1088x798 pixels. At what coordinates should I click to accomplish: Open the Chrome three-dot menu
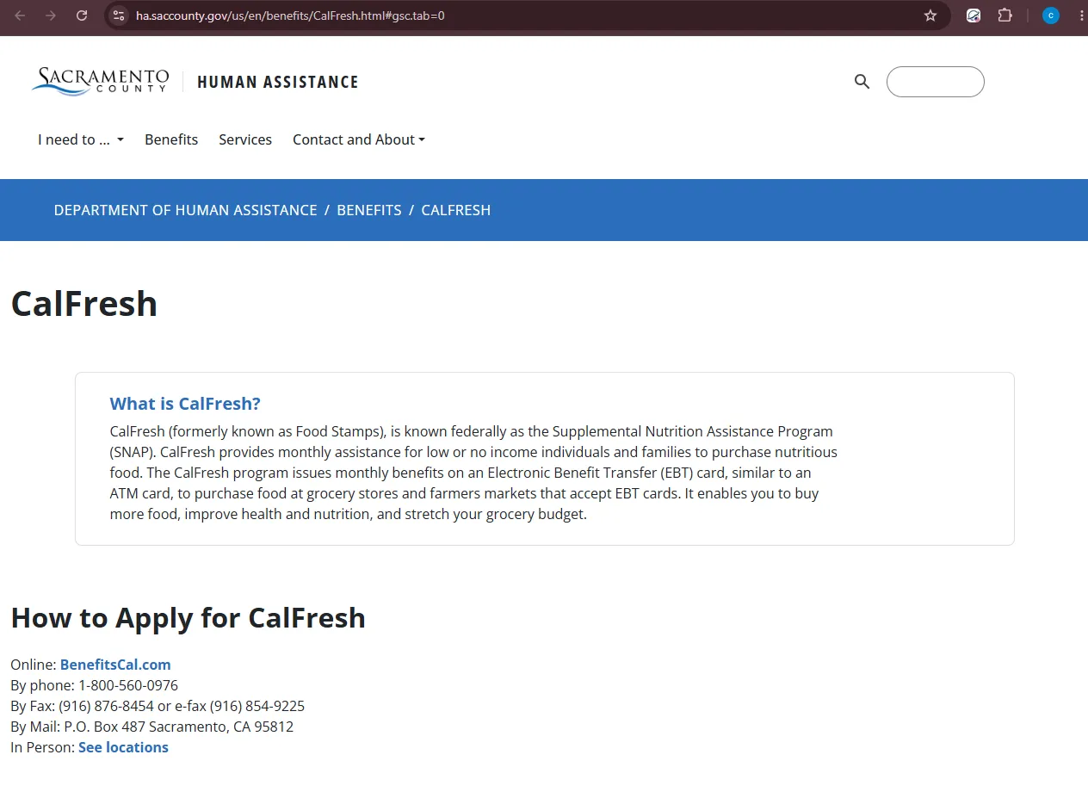point(1081,15)
